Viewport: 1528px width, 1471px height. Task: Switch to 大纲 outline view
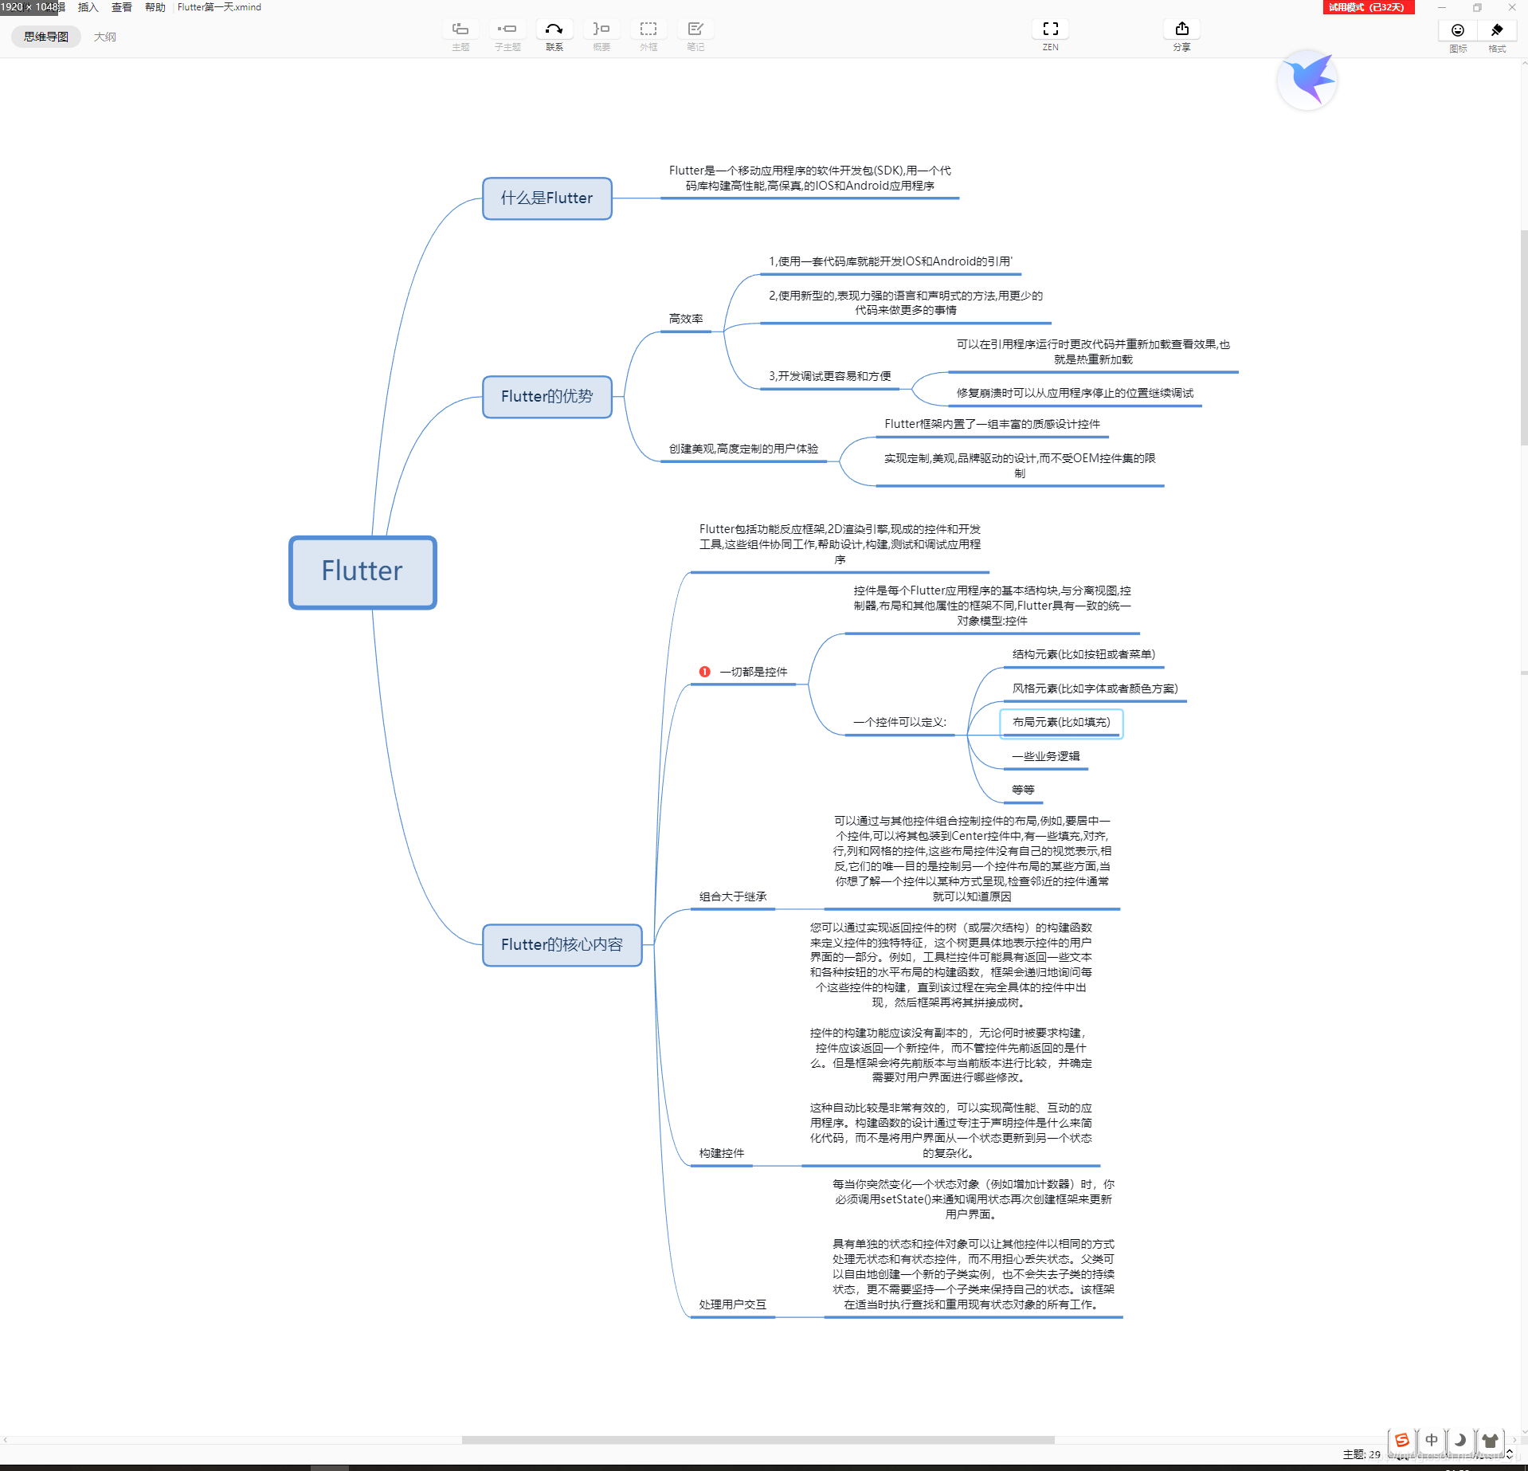(x=104, y=37)
